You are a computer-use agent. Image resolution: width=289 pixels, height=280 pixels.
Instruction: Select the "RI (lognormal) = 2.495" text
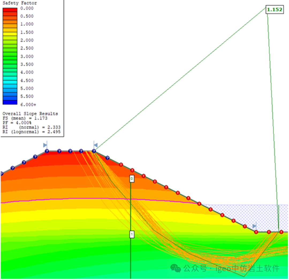[31, 132]
